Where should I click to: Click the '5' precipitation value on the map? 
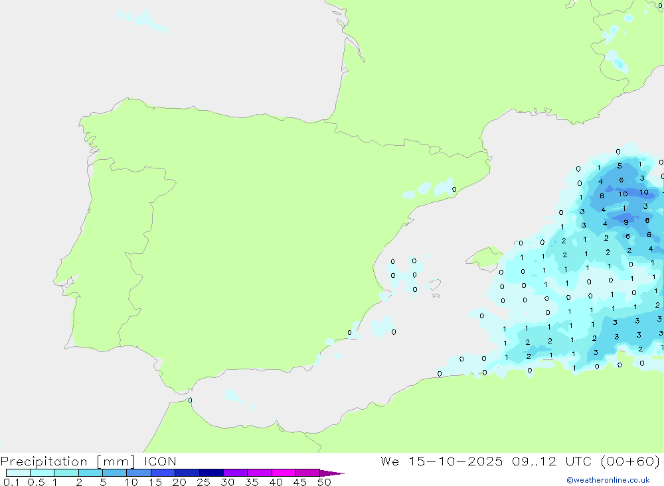620,166
